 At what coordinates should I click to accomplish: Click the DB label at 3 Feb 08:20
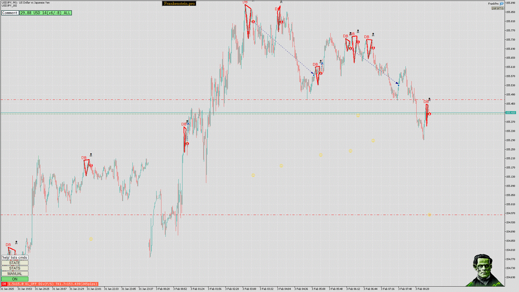[426, 102]
